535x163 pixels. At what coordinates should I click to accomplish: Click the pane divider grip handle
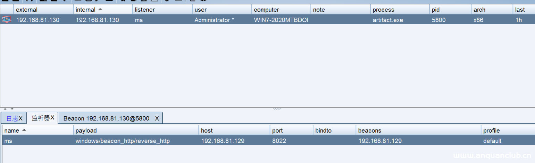(277, 109)
